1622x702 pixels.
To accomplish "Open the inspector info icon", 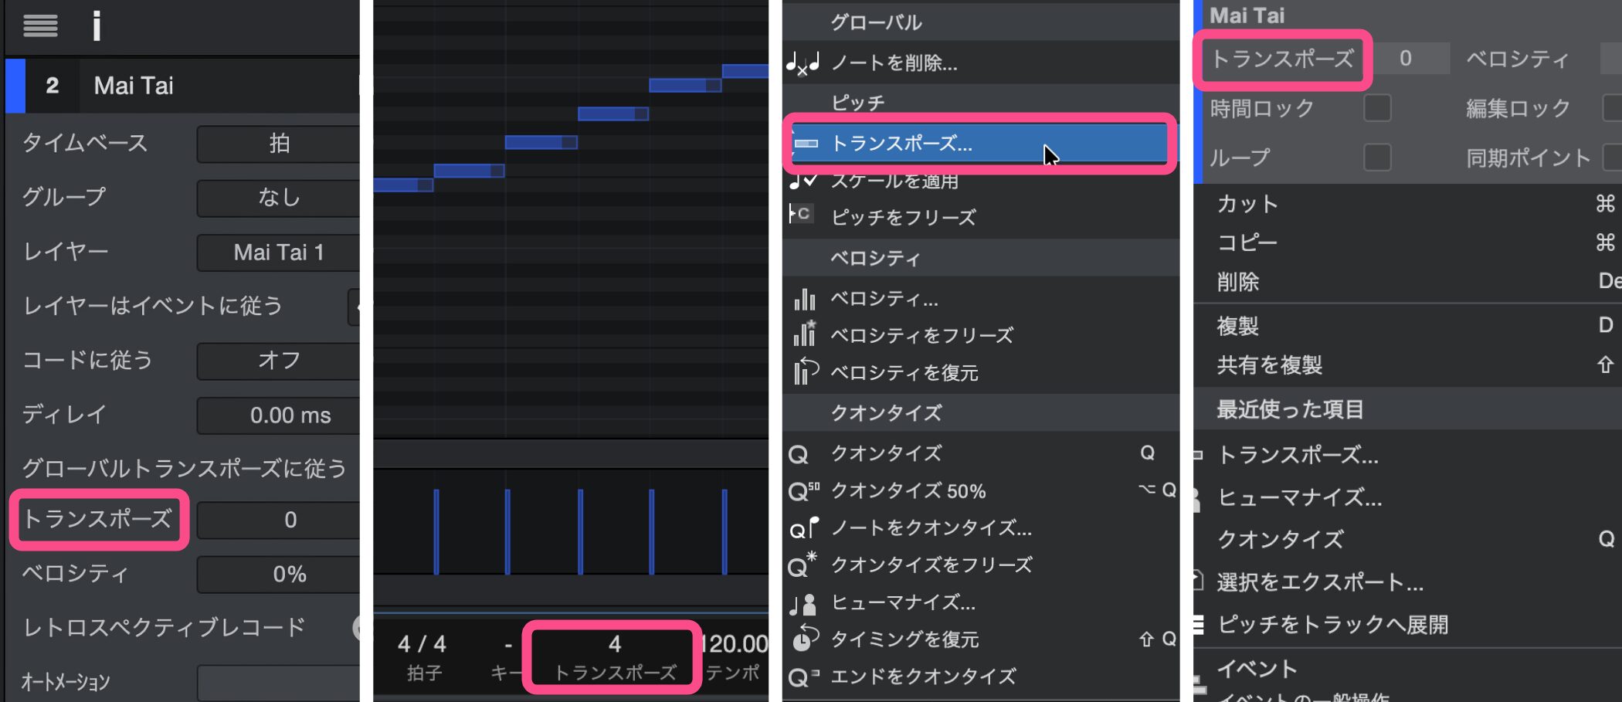I will point(97,25).
